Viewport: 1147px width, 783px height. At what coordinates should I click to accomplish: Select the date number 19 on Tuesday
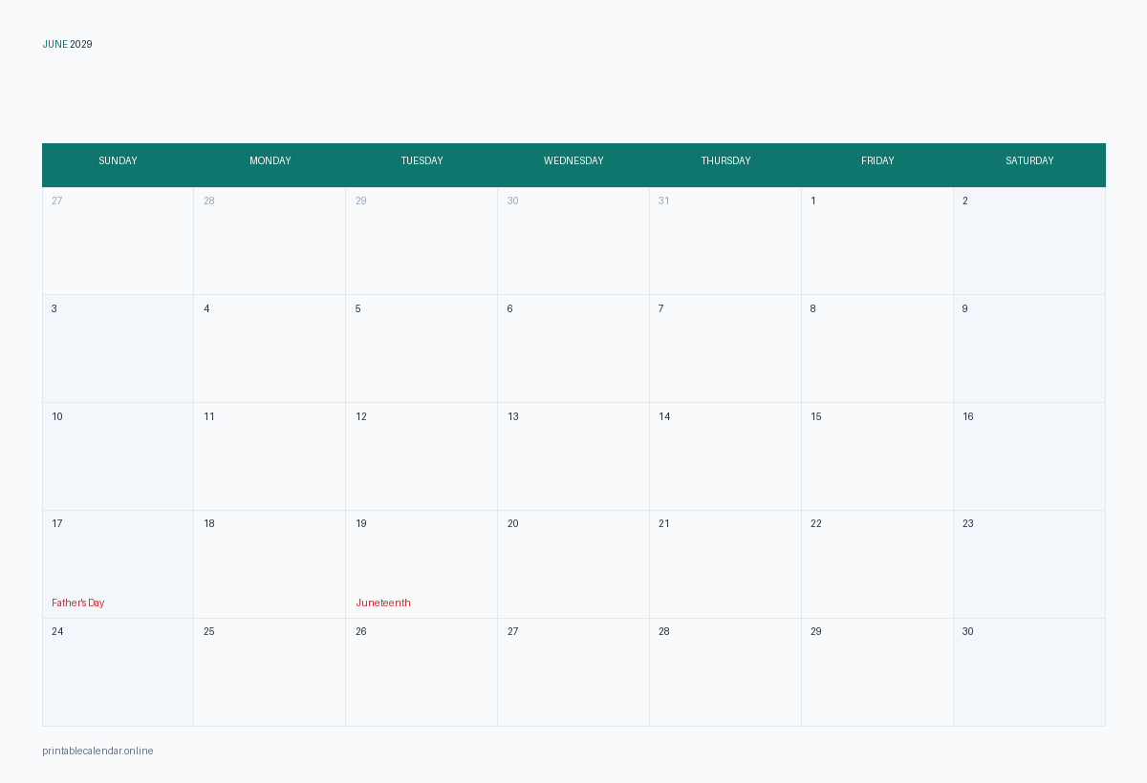361,523
